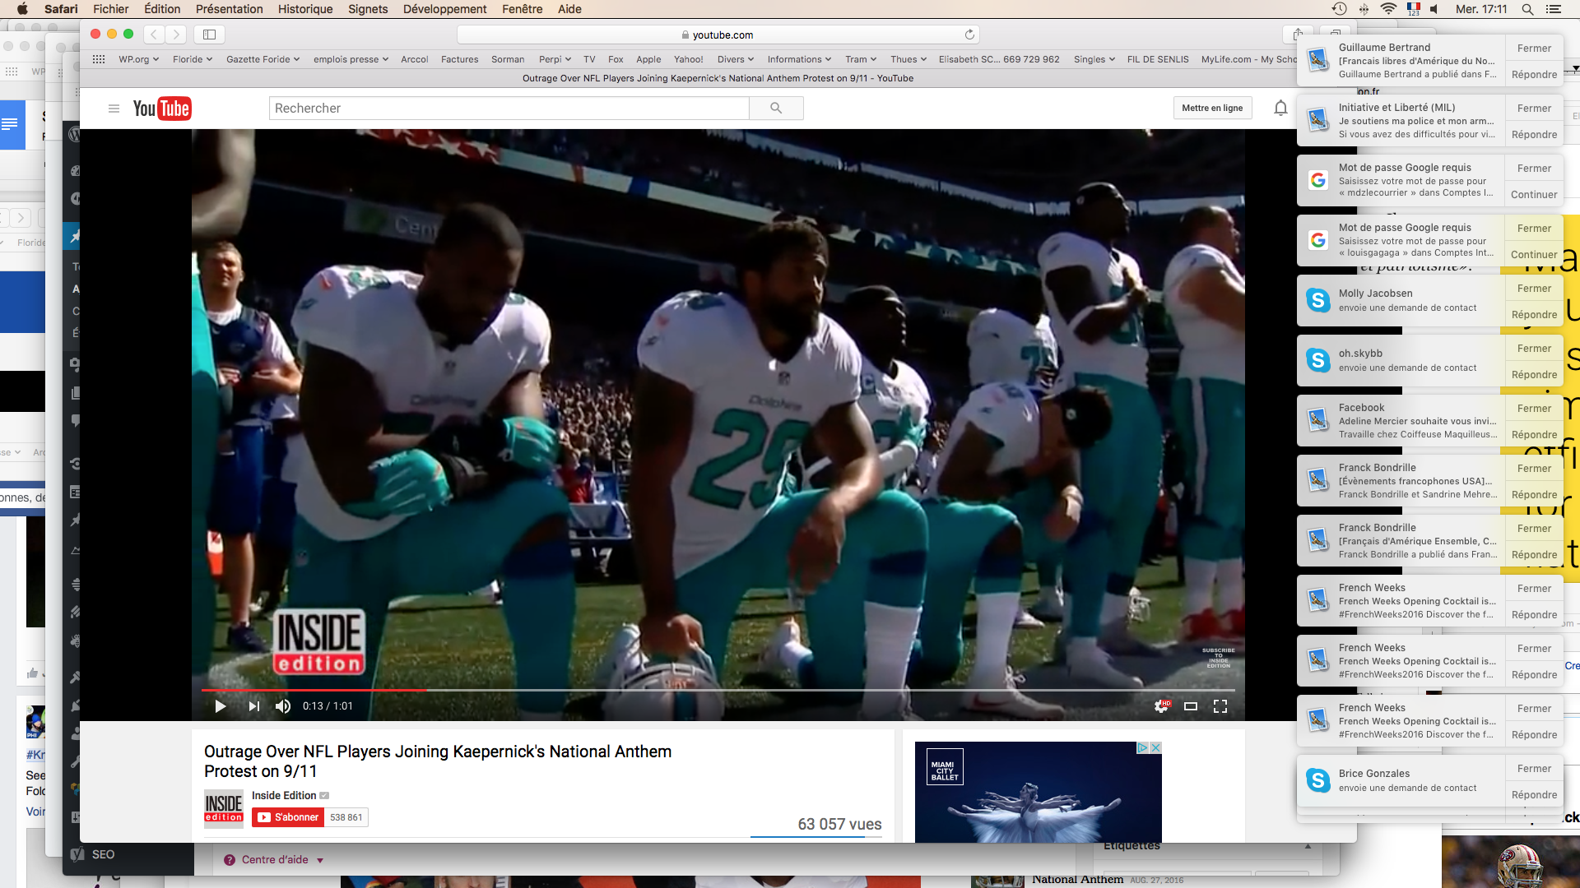Mute the video volume speaker

[x=282, y=706]
